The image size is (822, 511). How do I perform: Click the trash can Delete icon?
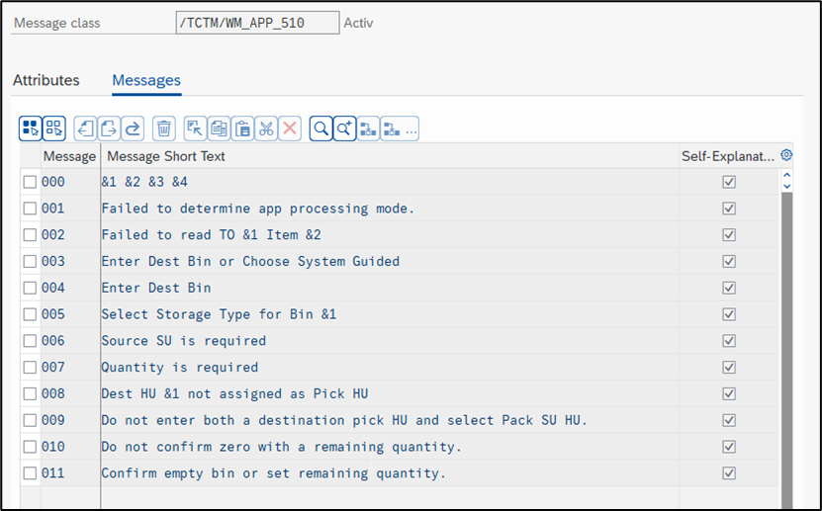point(164,128)
